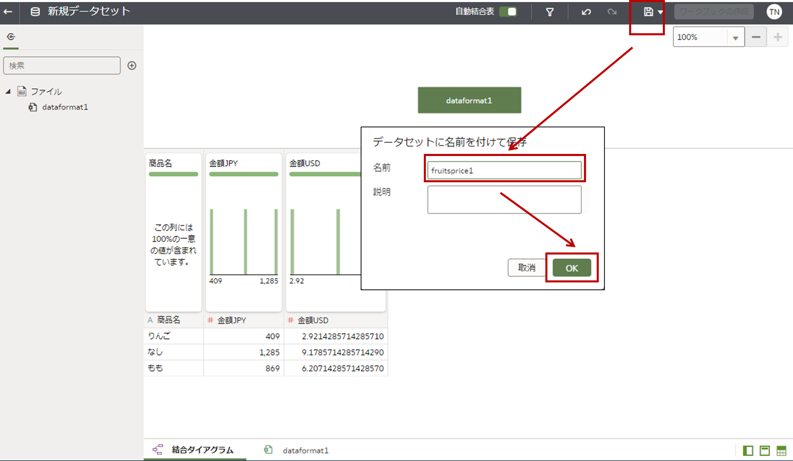Click the back arrow icon

[x=8, y=11]
